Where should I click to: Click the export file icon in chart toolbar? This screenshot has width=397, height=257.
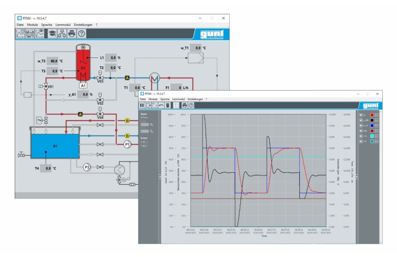(x=149, y=105)
